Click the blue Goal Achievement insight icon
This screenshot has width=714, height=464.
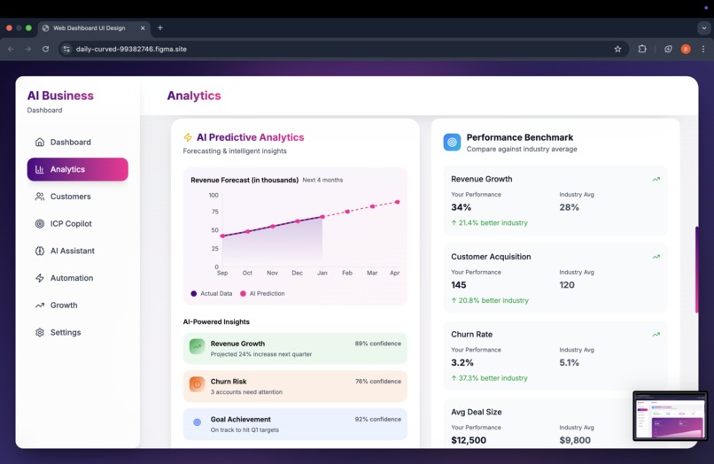pyautogui.click(x=198, y=422)
